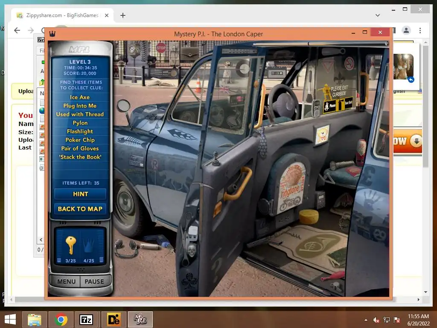The height and width of the screenshot is (328, 437).
Task: Click the French horn on floor mat
Action: pos(316,245)
